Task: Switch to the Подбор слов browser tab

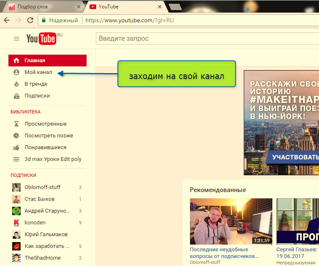Action: point(43,7)
